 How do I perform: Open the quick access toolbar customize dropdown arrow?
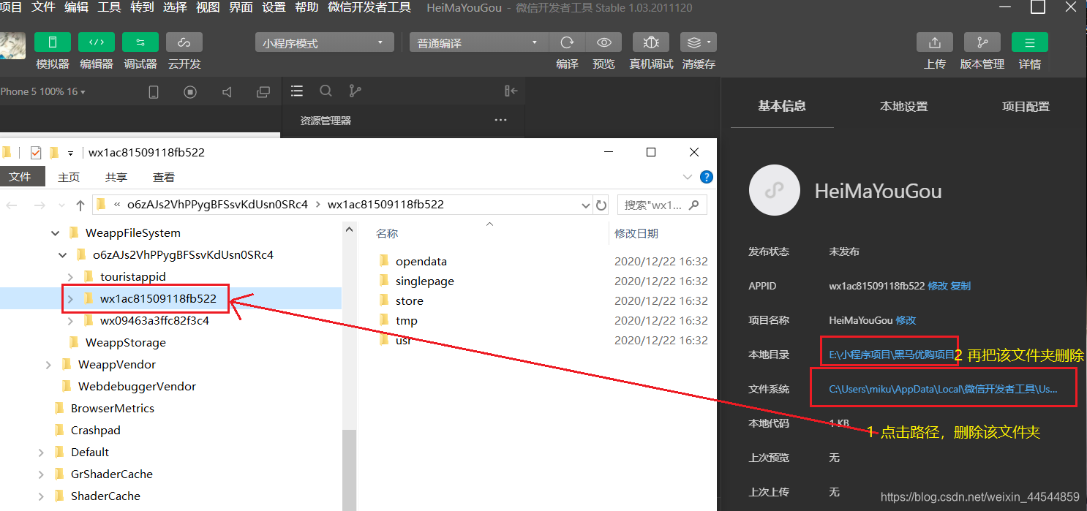click(71, 154)
